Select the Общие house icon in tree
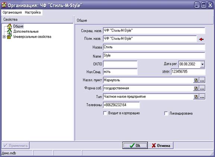This screenshot has width=215, height=157. pyautogui.click(x=9, y=26)
